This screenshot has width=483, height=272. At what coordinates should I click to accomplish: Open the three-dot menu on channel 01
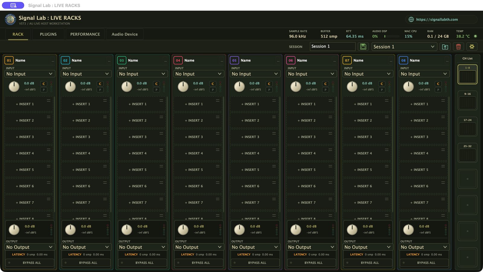tap(53, 61)
